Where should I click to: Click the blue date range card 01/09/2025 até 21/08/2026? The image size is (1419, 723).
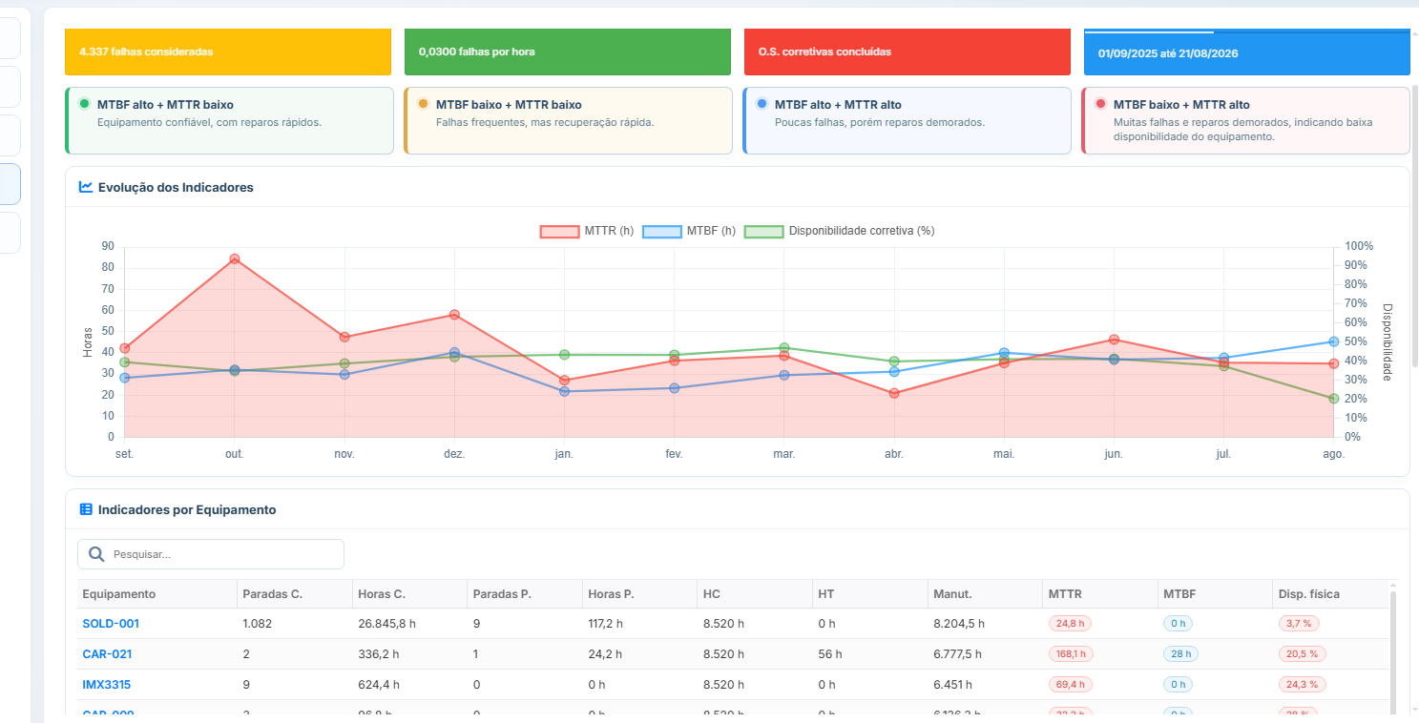click(x=1247, y=52)
